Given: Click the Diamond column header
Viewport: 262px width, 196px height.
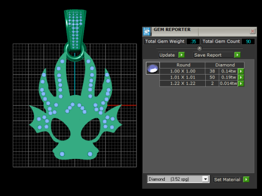Looking at the screenshot, I should coord(225,65).
